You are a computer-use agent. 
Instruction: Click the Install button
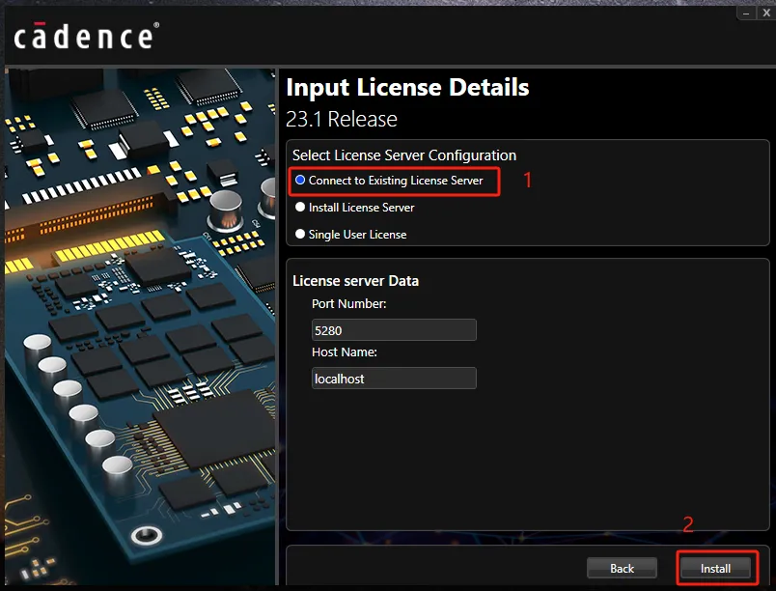[x=715, y=568]
